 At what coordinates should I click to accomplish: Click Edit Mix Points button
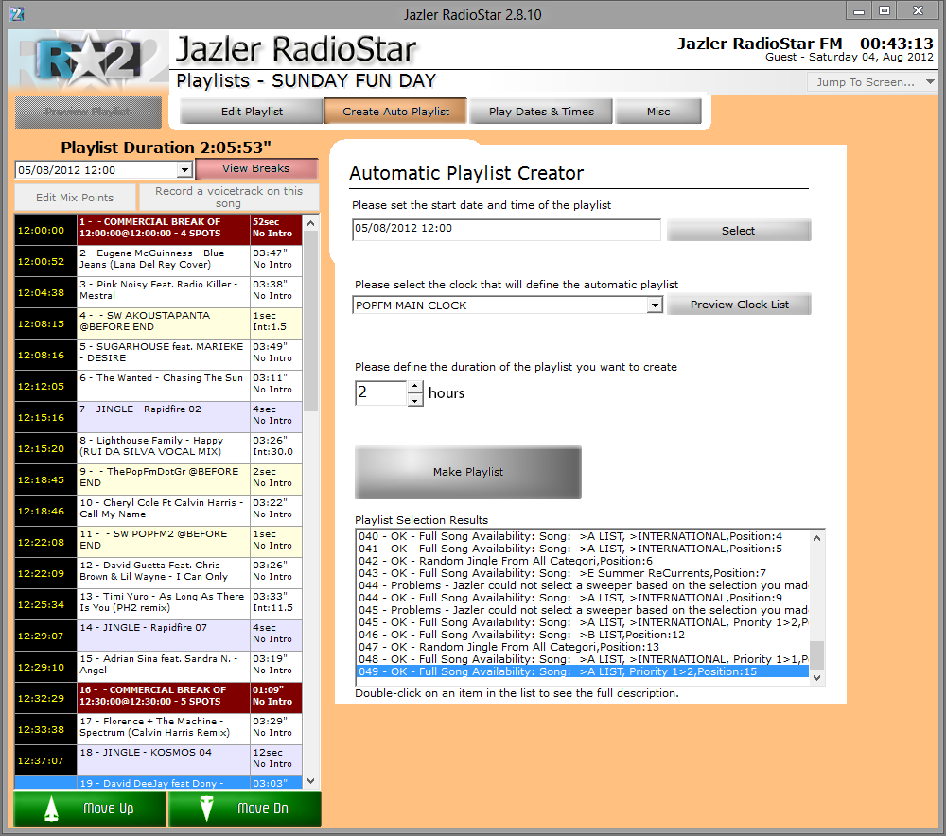point(75,198)
